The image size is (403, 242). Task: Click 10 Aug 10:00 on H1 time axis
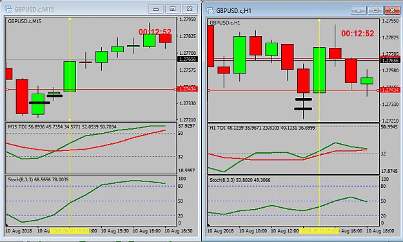pos(253,231)
